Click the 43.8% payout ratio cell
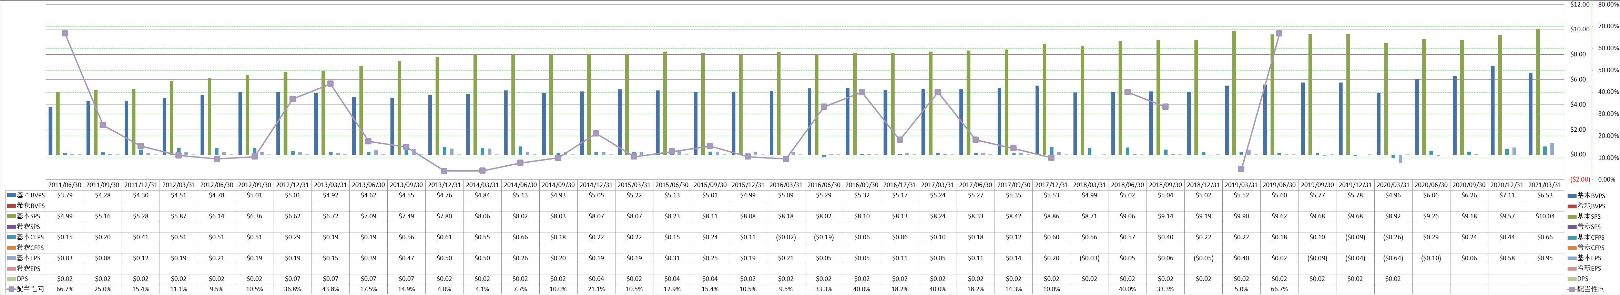The width and height of the screenshot is (1620, 295). 330,289
